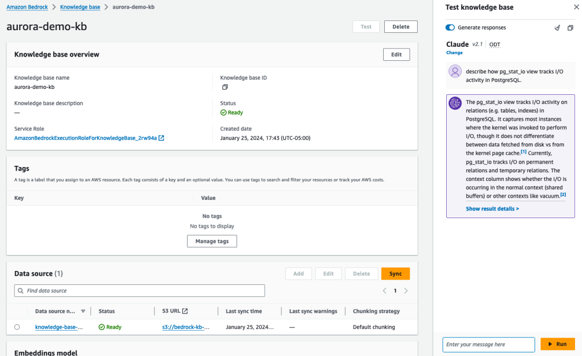The height and width of the screenshot is (356, 582).
Task: Open the s3://bedrock-kb S3 URL link
Action: 185,327
